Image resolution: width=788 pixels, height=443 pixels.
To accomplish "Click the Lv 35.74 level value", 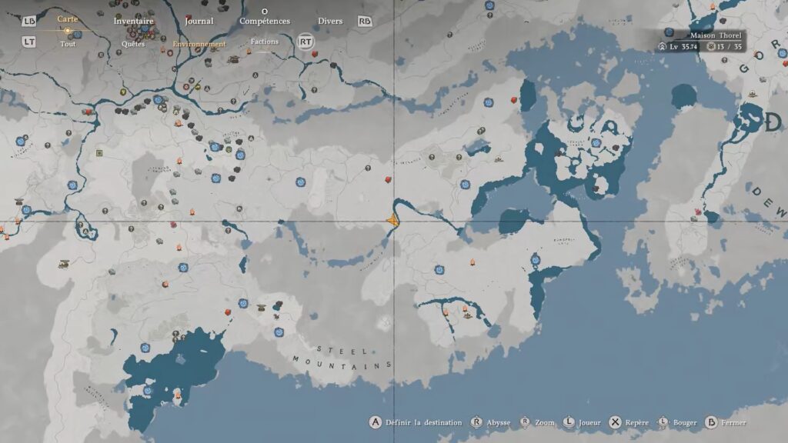I will click(x=683, y=47).
